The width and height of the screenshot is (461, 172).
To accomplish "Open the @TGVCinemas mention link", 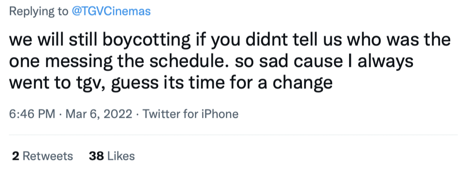I will point(111,11).
